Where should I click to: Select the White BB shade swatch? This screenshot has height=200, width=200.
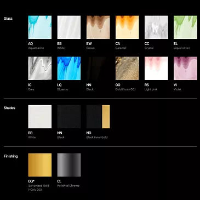[x=40, y=117]
